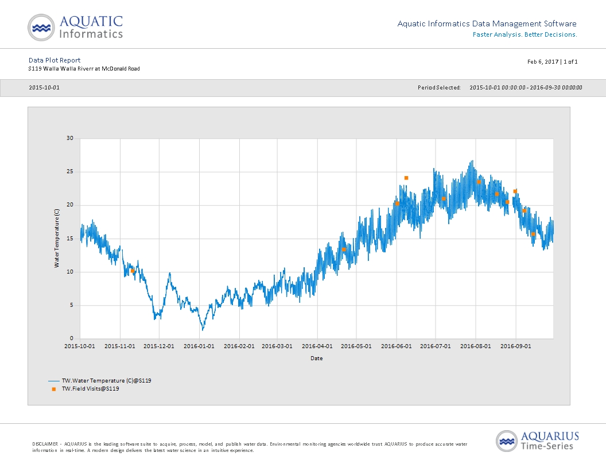Click the y-axis label '15'
Screen dimensions: 606x468
pos(69,239)
